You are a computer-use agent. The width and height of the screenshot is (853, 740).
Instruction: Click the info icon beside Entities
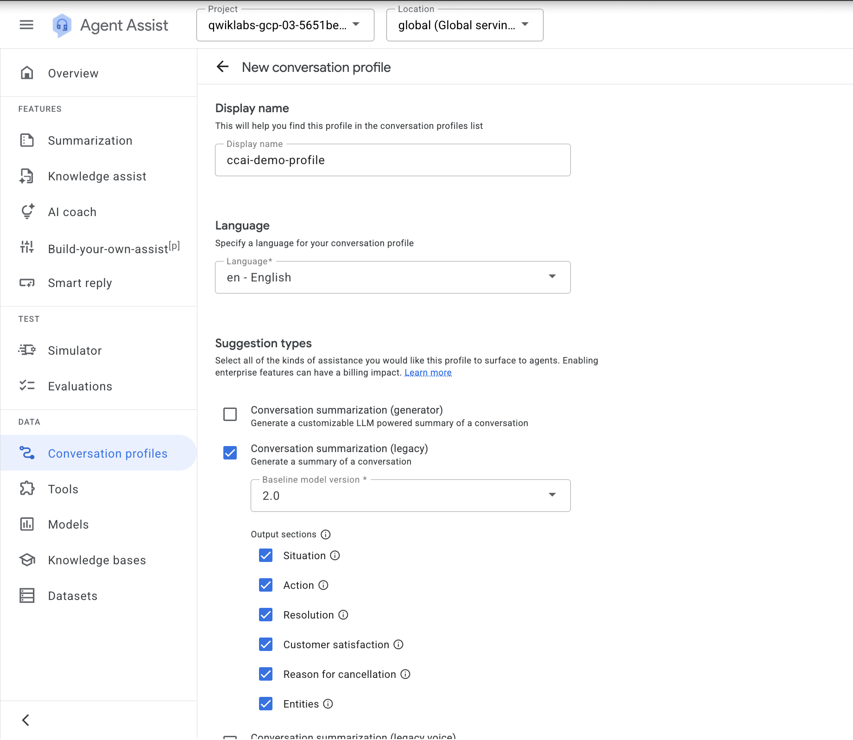click(x=328, y=704)
